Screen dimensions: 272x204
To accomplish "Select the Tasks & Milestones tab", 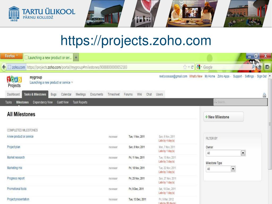I will point(35,94).
